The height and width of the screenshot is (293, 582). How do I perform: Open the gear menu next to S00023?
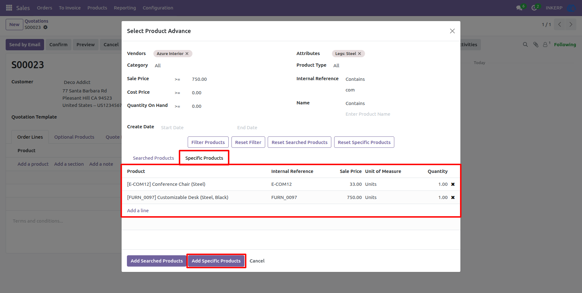45,27
